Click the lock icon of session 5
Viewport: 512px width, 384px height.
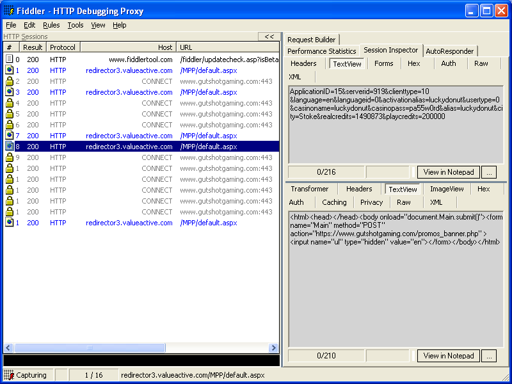point(10,114)
